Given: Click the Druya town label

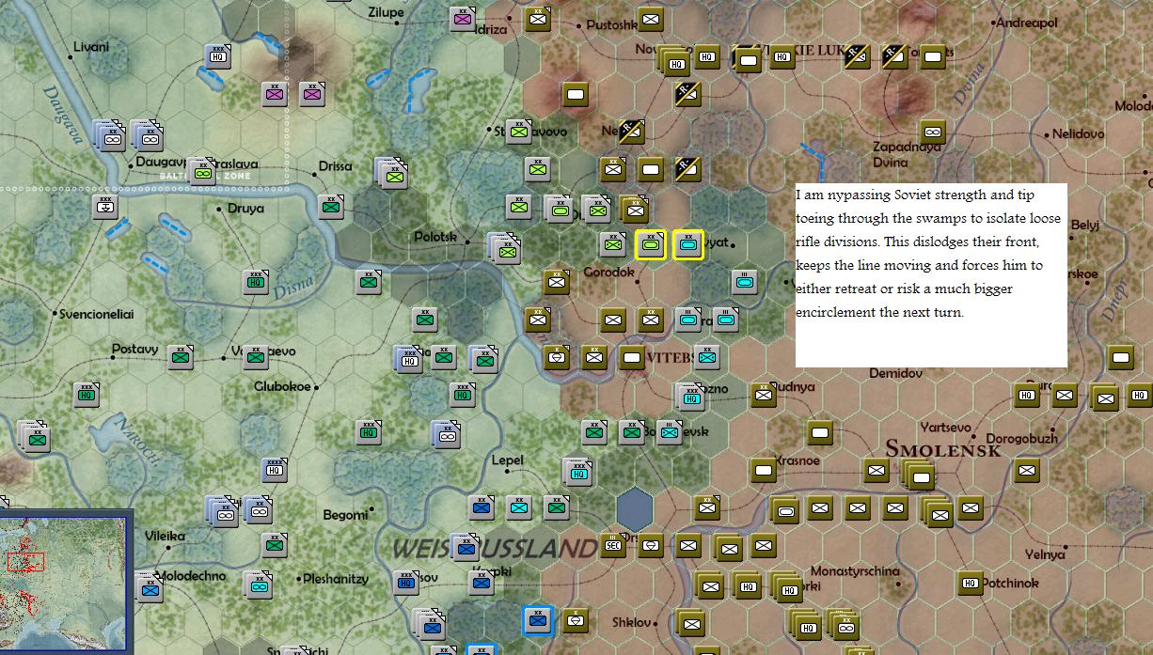Looking at the screenshot, I should [x=245, y=209].
